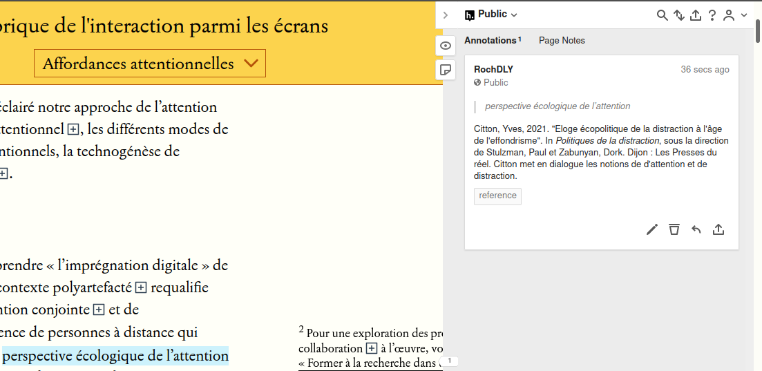Screen dimensions: 762x371
Task: Click the sort annotations icon
Action: coord(679,15)
